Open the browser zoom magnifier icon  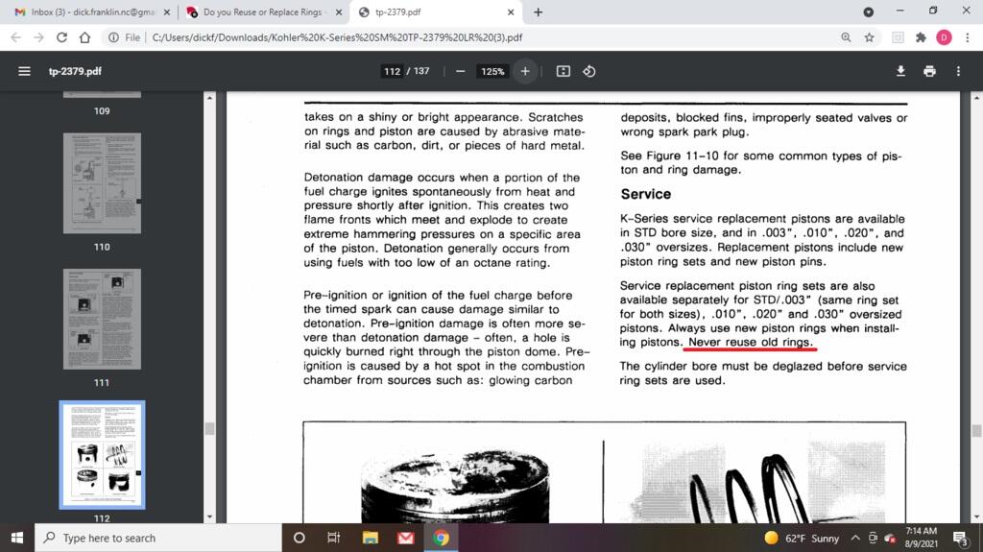click(847, 37)
